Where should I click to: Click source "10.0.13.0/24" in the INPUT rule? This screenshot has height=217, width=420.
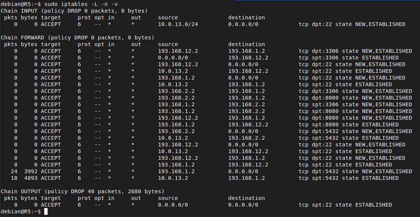tap(178, 24)
